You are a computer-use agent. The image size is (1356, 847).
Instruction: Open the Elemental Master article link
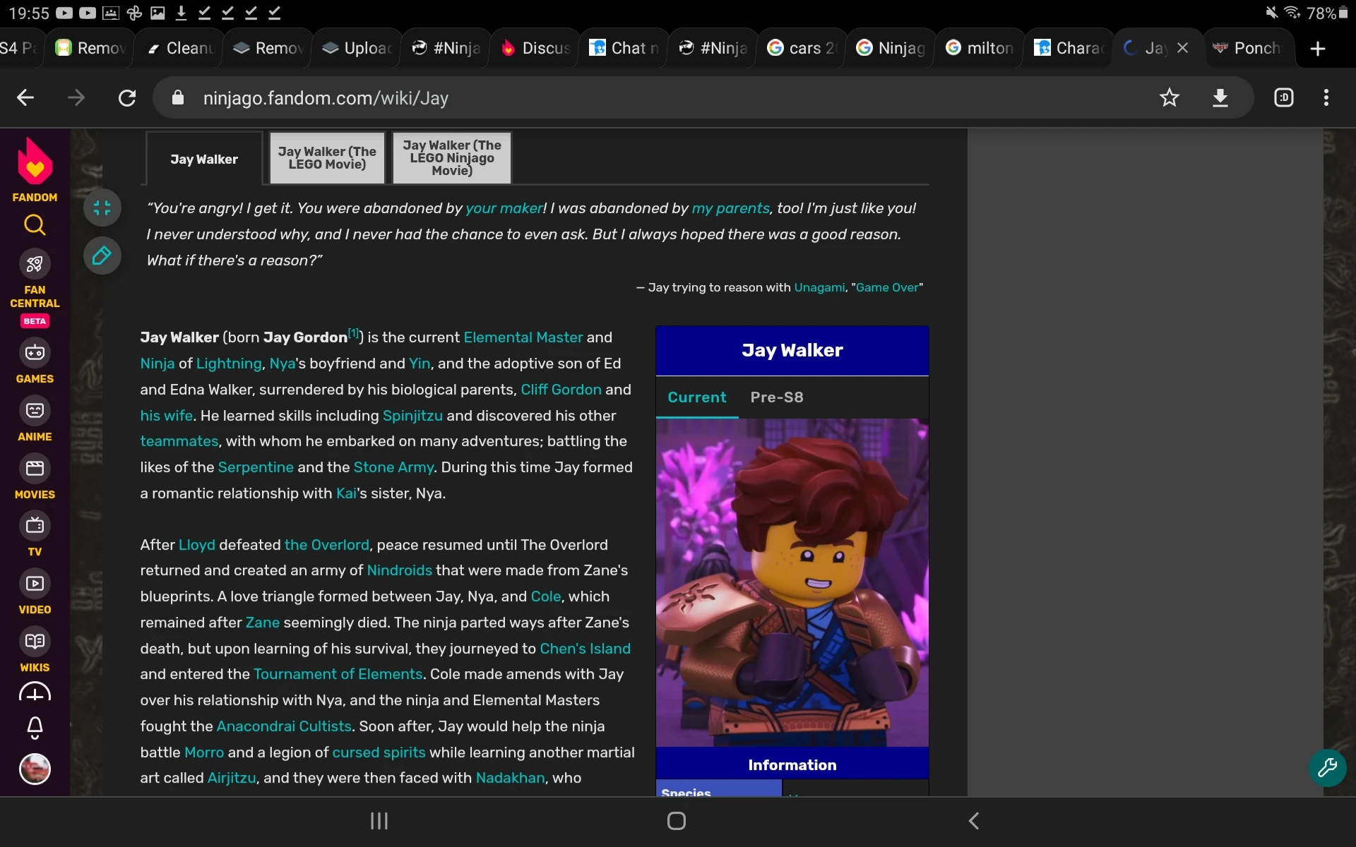[x=523, y=337]
